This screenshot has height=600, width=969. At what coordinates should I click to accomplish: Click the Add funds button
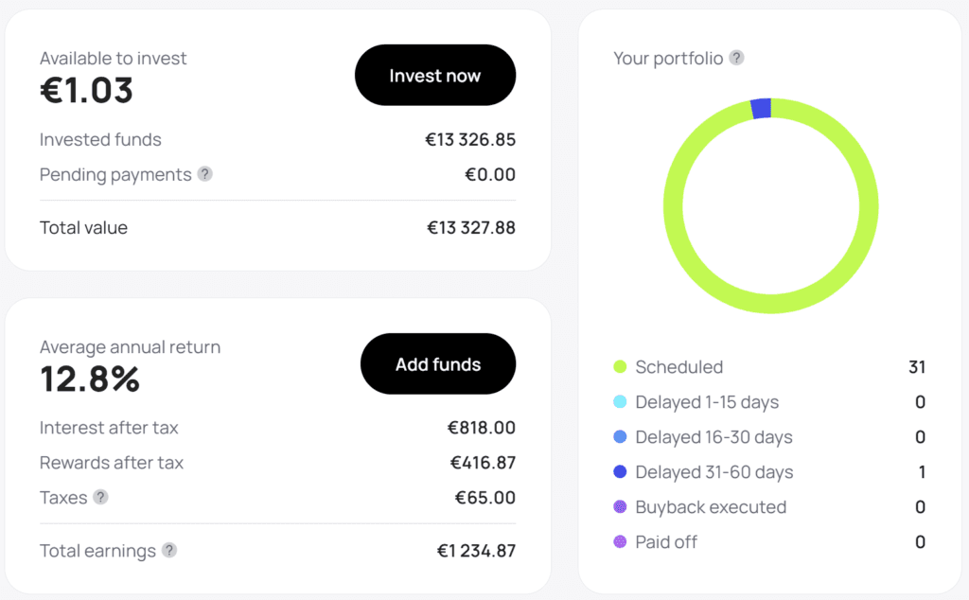[x=438, y=364]
